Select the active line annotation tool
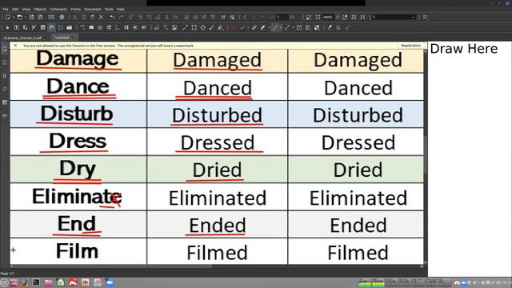This screenshot has width=512, height=288. (x=275, y=28)
